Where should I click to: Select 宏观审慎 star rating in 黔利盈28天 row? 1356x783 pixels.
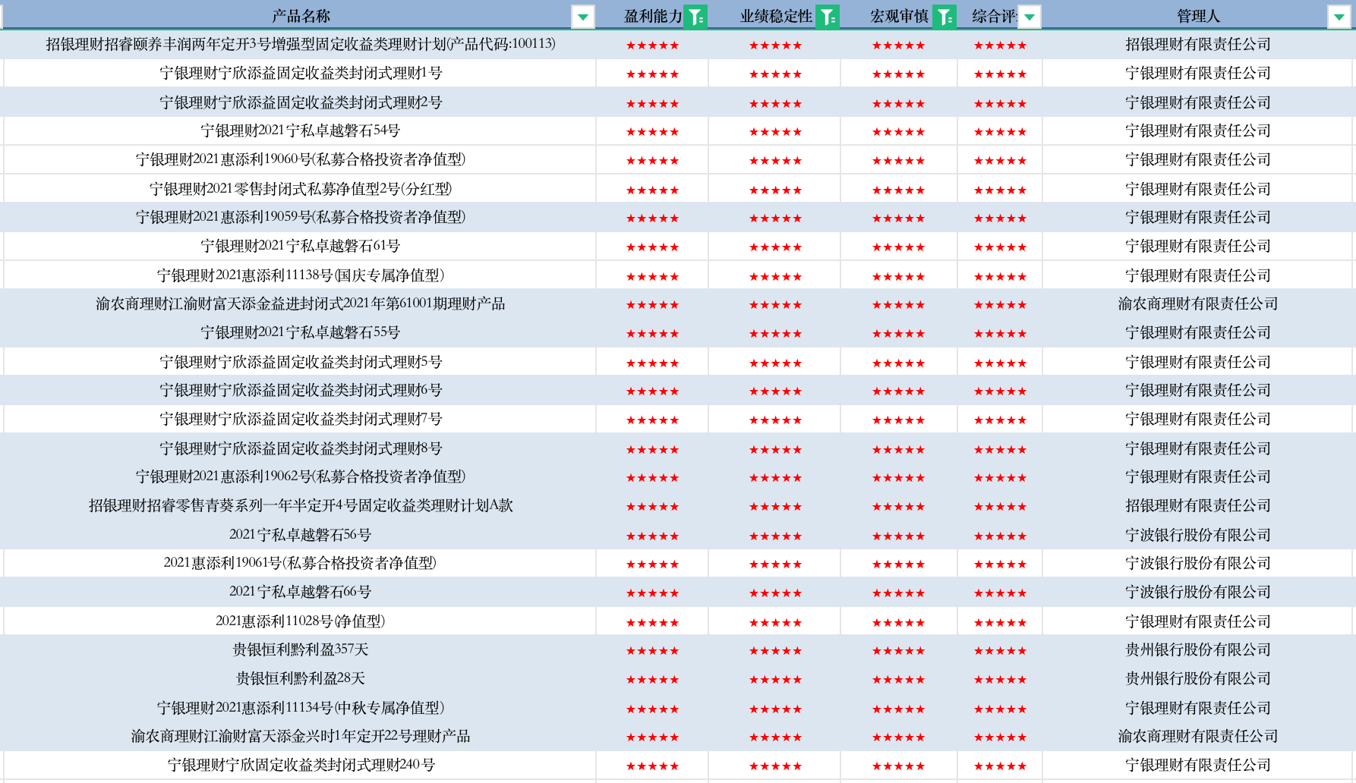[898, 679]
